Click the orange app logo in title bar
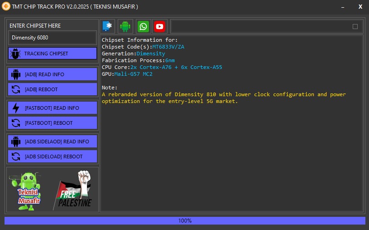This screenshot has width=369, height=230. (x=6, y=6)
